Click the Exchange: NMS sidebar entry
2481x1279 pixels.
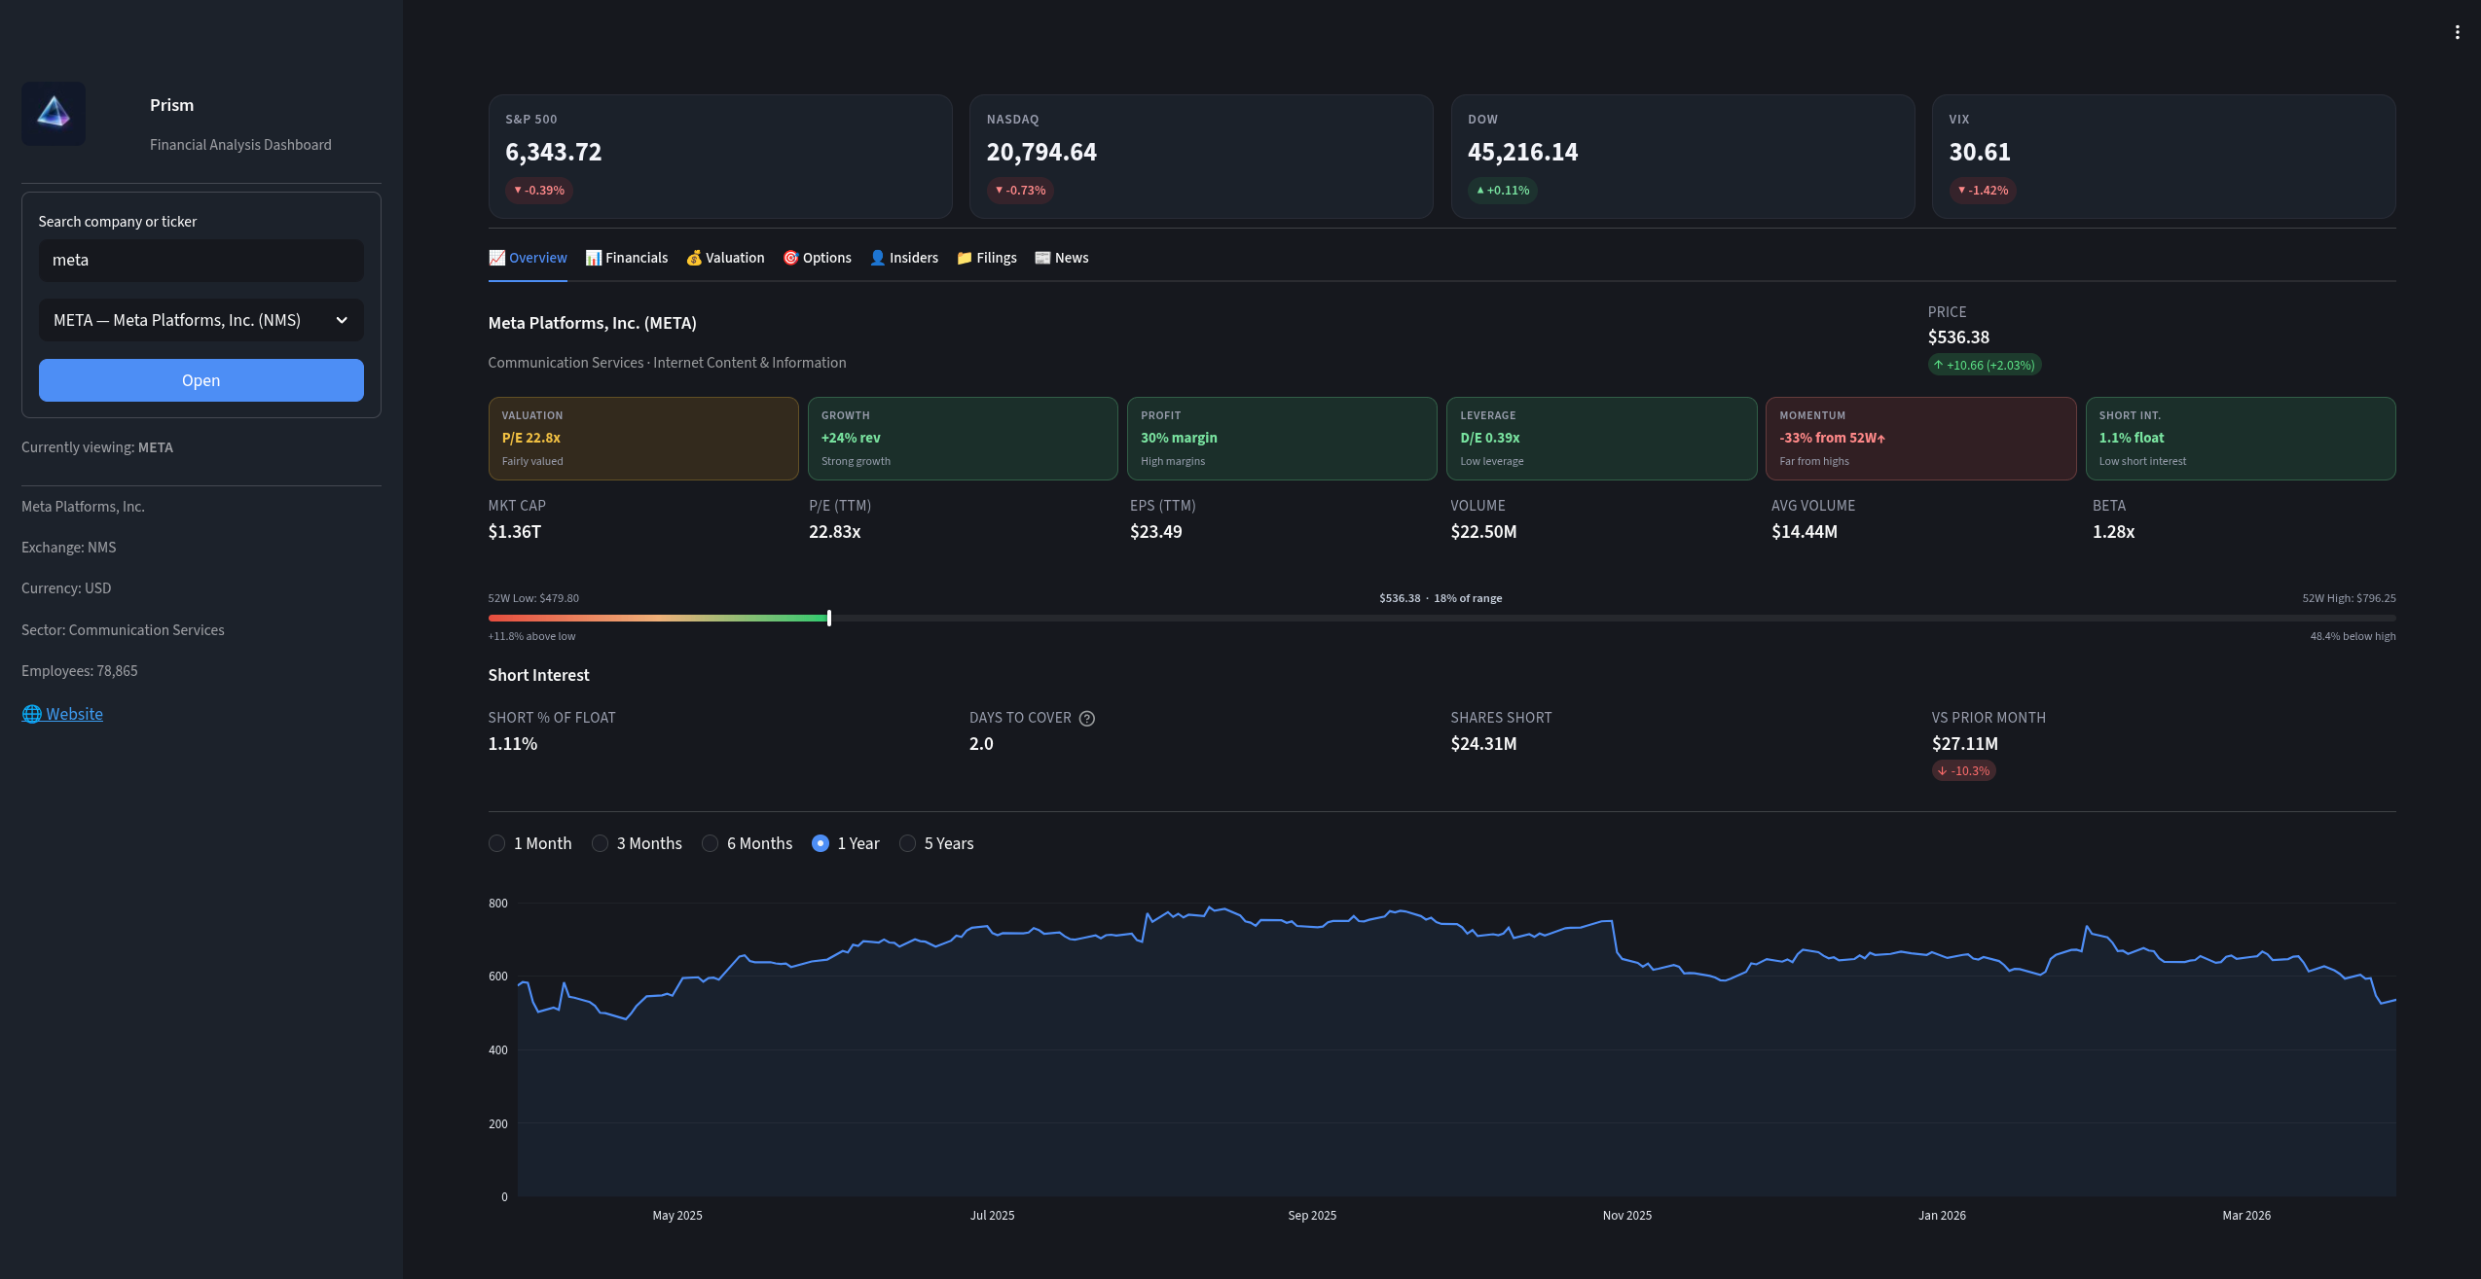coord(69,548)
